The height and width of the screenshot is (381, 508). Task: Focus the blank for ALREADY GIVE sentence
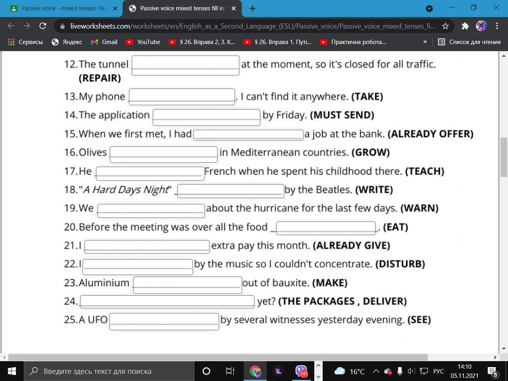tap(147, 246)
